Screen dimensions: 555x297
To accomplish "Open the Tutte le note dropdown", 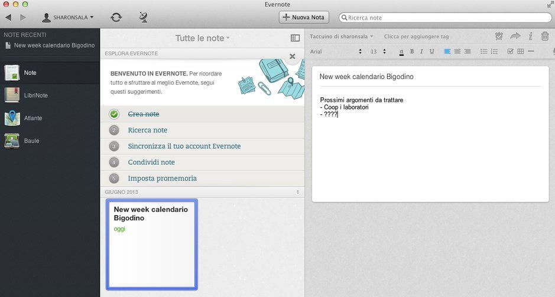I will 203,38.
